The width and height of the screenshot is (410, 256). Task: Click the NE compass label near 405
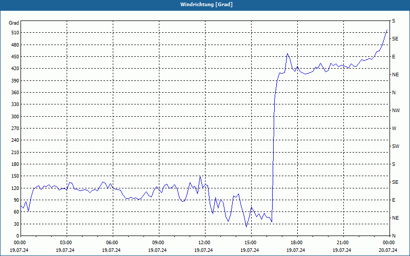(x=395, y=75)
